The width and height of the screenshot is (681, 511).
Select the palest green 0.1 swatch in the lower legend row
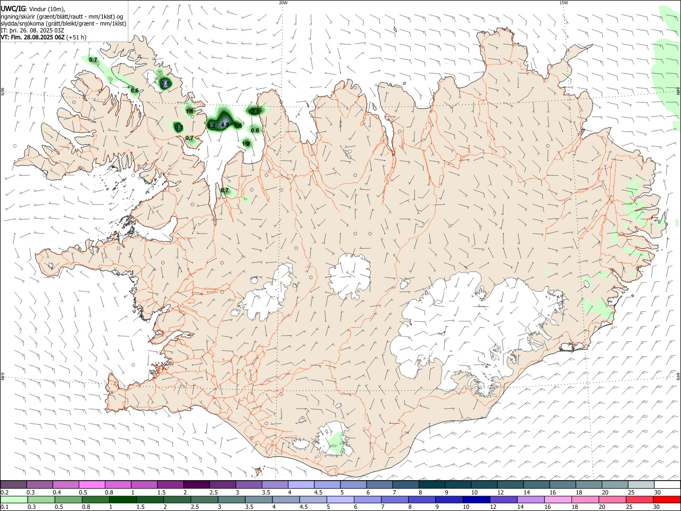pyautogui.click(x=14, y=500)
